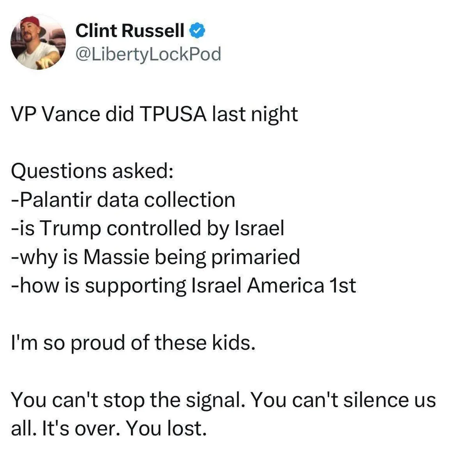Screen dimensions: 470x458
Task: Click "You lost." at the tweet's end
Action: click(x=166, y=429)
